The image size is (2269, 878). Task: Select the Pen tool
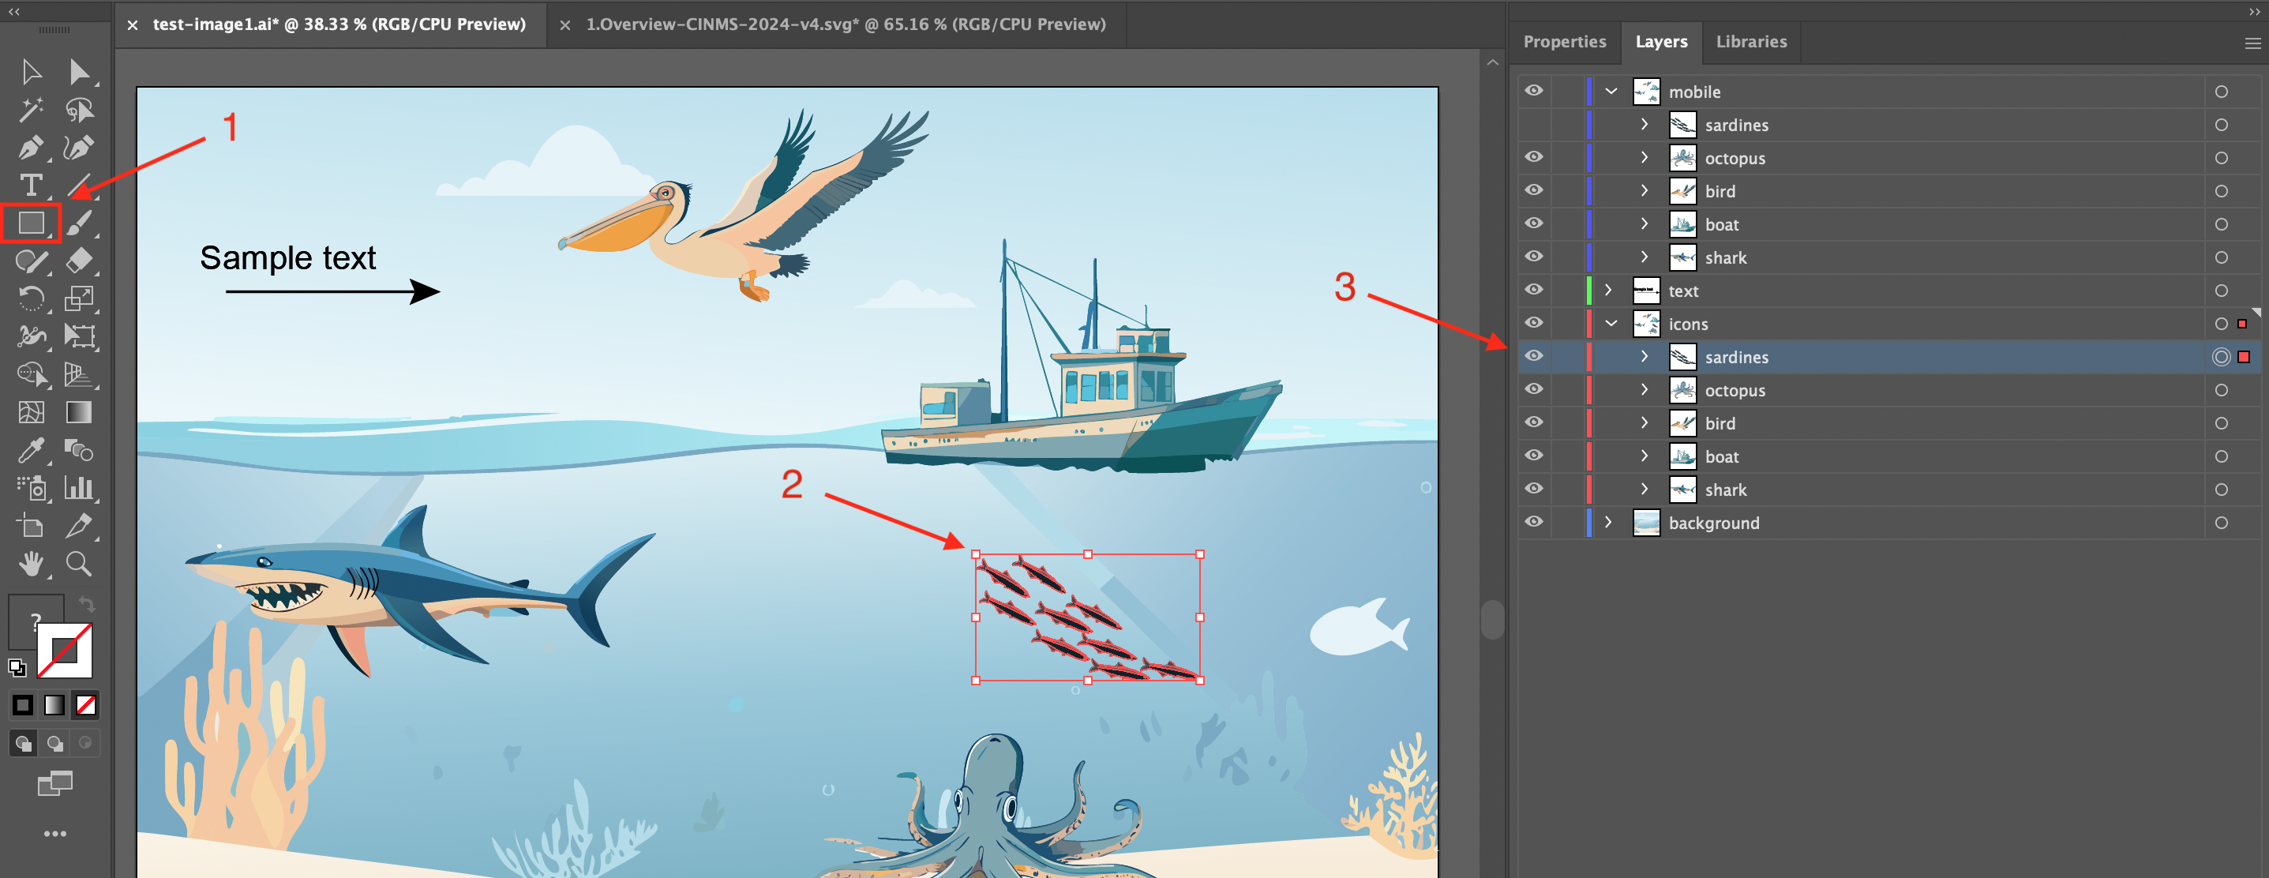coord(30,148)
